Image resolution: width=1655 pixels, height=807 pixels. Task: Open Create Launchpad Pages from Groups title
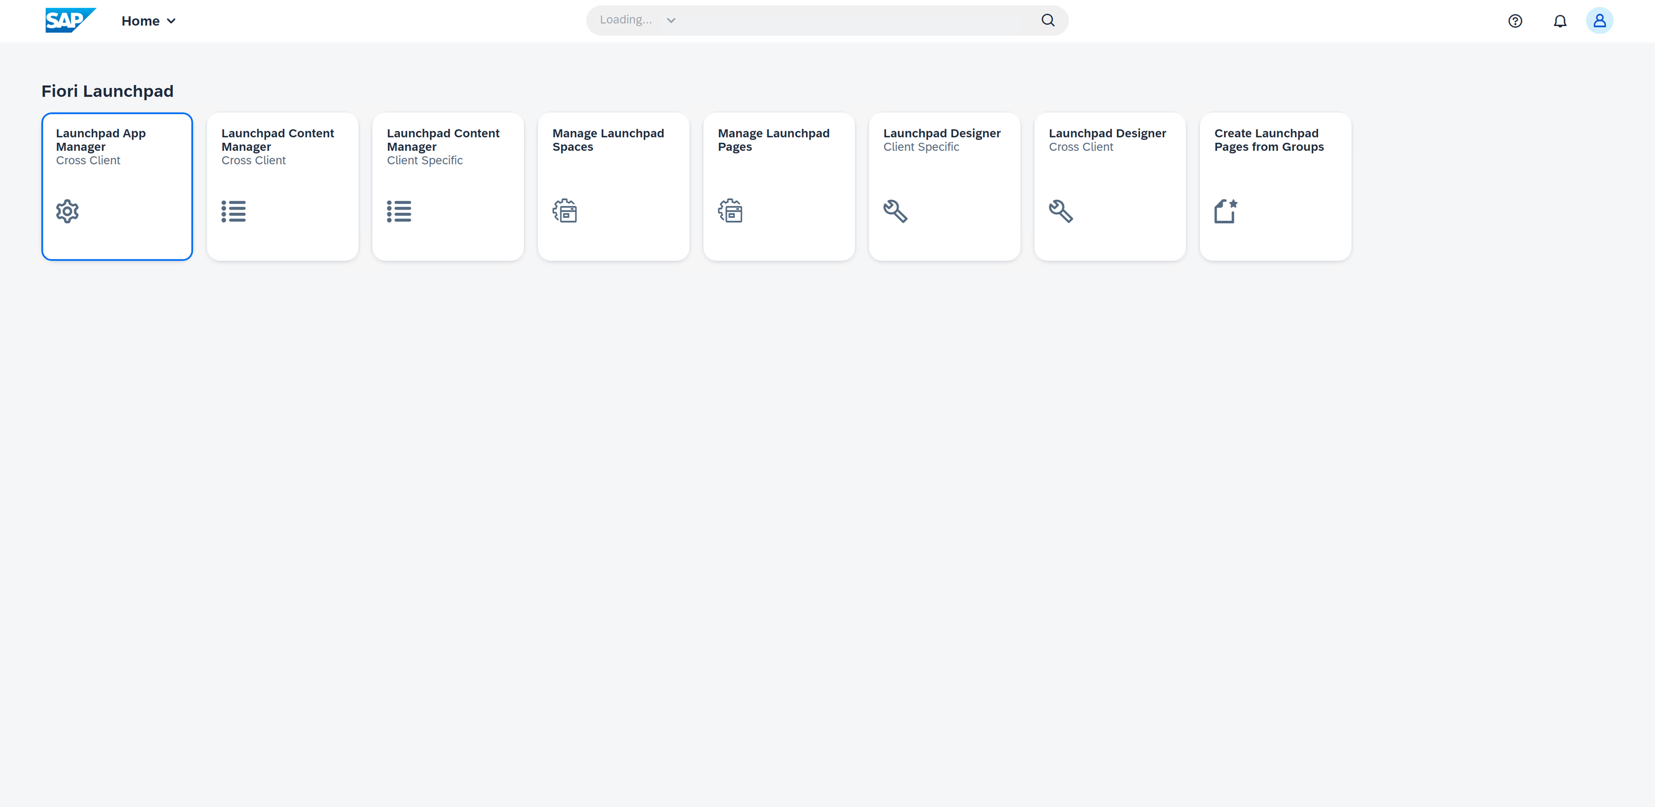pos(1268,140)
